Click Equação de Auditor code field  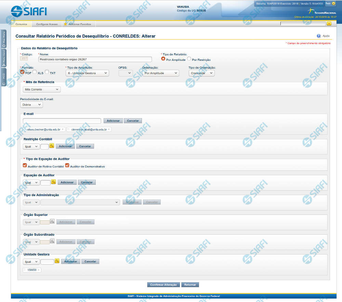click(x=45, y=182)
